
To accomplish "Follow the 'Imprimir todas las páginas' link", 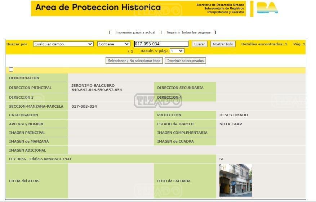I will [188, 32].
